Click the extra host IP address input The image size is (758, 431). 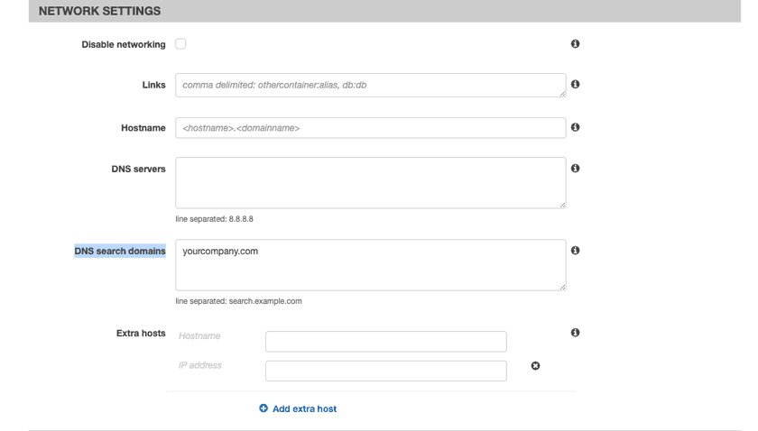pyautogui.click(x=385, y=371)
